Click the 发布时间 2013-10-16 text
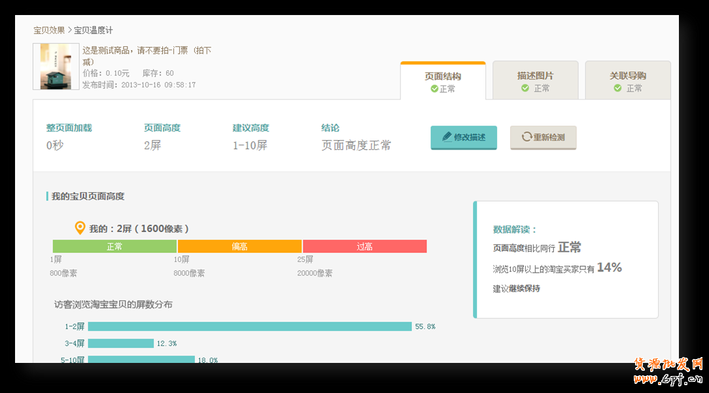709x393 pixels. click(139, 84)
